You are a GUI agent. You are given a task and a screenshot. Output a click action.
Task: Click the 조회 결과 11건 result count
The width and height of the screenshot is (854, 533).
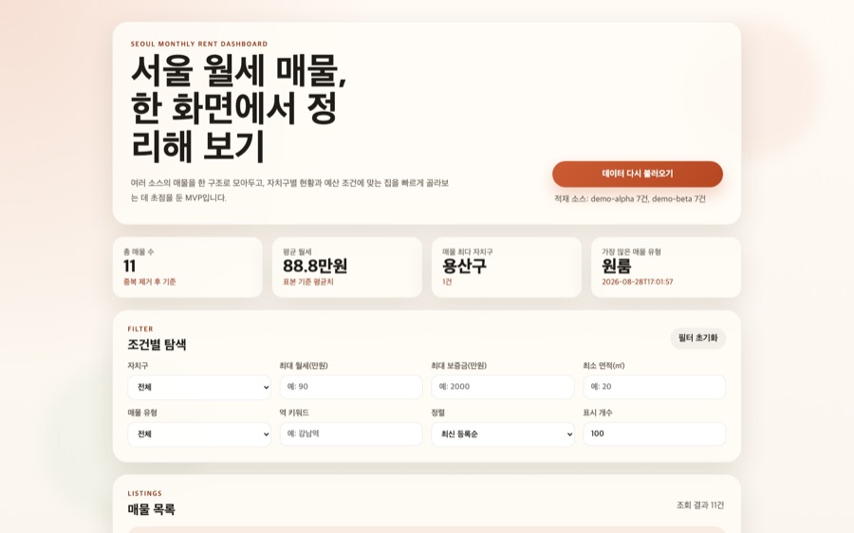[700, 505]
